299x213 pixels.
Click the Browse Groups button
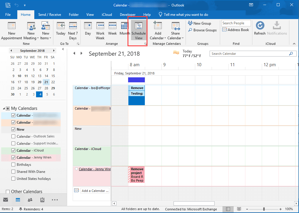tap(203, 30)
